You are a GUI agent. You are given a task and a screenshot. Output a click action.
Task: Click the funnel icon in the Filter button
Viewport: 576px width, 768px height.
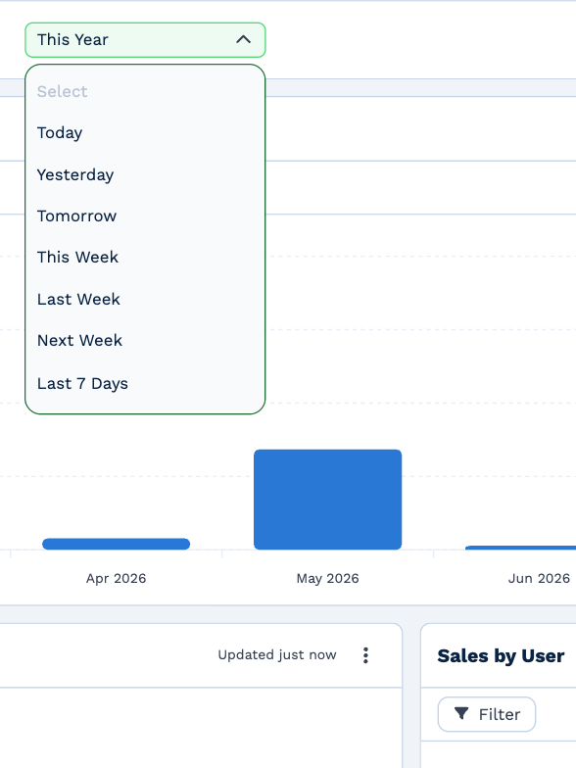coord(460,713)
